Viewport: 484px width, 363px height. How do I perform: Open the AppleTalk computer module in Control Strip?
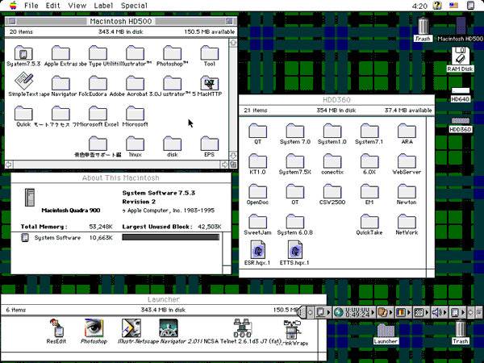(x=323, y=312)
